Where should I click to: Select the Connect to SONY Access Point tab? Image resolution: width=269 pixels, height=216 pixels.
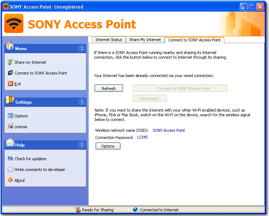coord(194,40)
